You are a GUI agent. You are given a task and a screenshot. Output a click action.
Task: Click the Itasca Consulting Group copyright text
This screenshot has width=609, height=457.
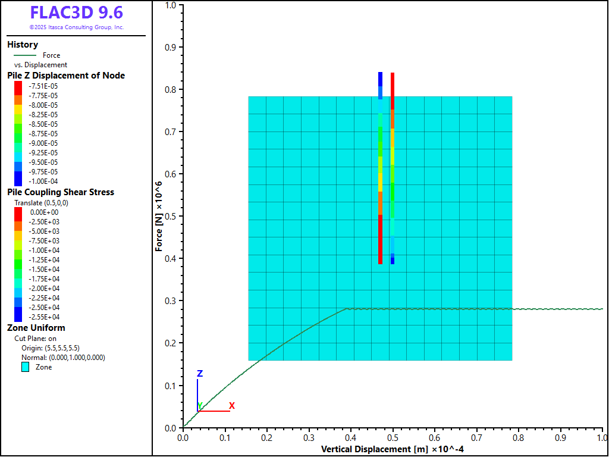[x=77, y=27]
